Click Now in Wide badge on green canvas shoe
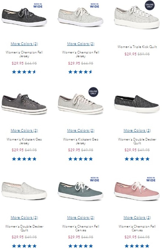The image size is (166, 249). pyautogui.click(x=94, y=179)
